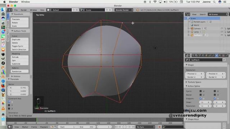230x129 pixels.
Task: Select the active Data properties tab icon
Action: point(217,56)
